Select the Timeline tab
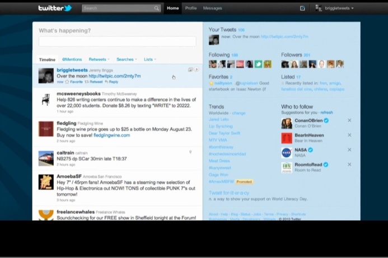388x258 pixels. [x=47, y=60]
